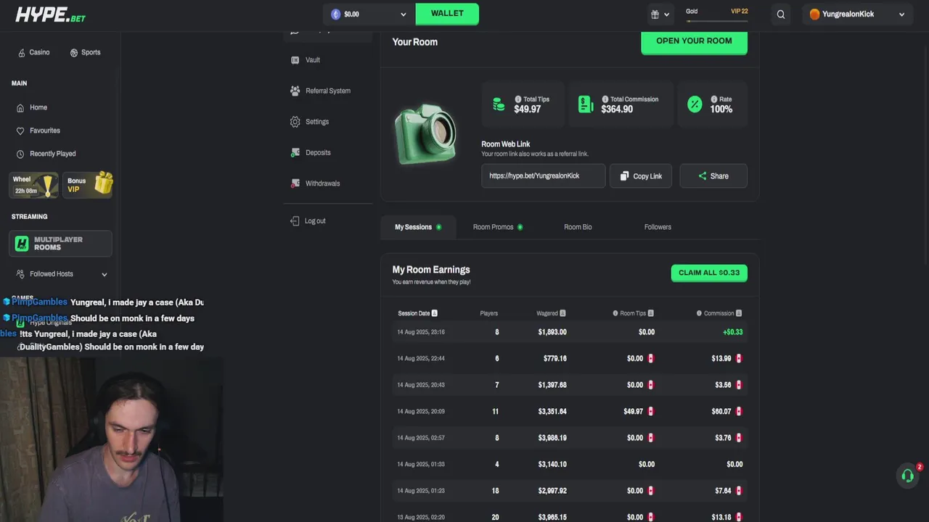
Task: Open Favourites from the sidebar
Action: 38,130
